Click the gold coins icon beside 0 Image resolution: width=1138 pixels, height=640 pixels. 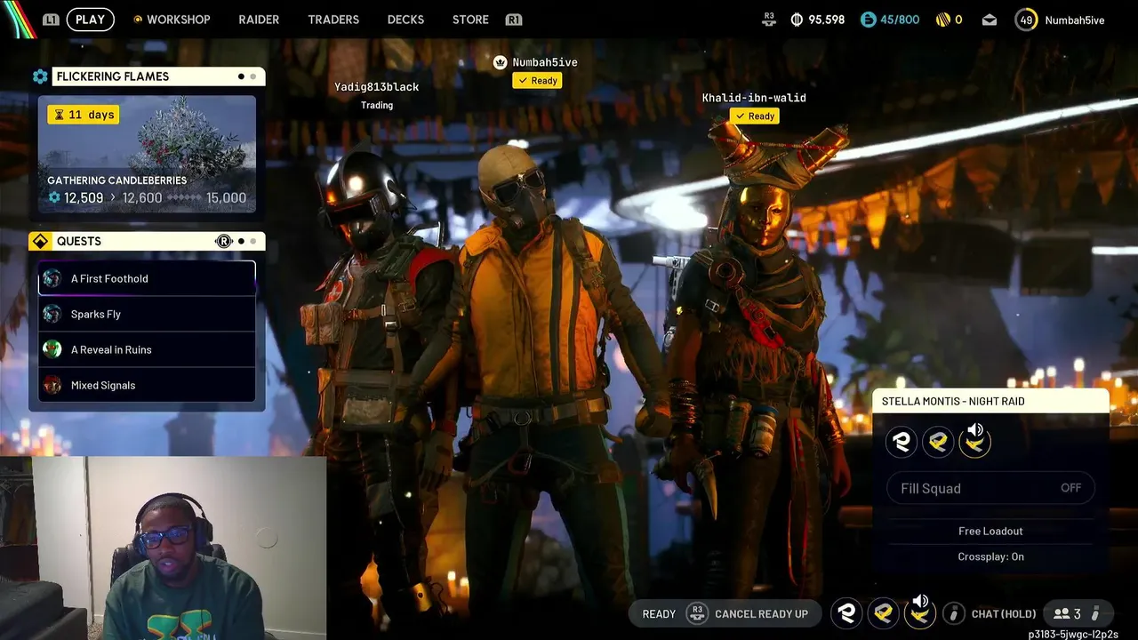[943, 20]
